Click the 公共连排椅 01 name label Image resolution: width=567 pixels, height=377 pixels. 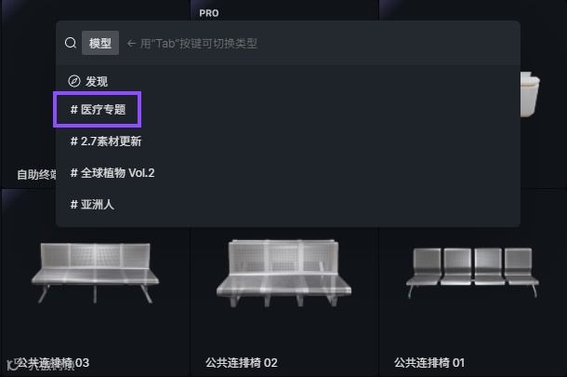pyautogui.click(x=429, y=362)
